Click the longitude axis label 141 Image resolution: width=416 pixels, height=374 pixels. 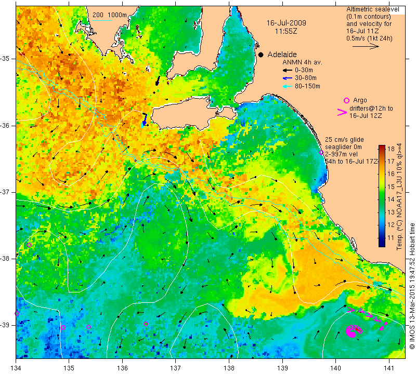(x=389, y=368)
